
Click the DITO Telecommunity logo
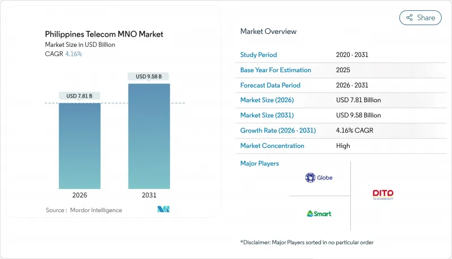pyautogui.click(x=383, y=195)
